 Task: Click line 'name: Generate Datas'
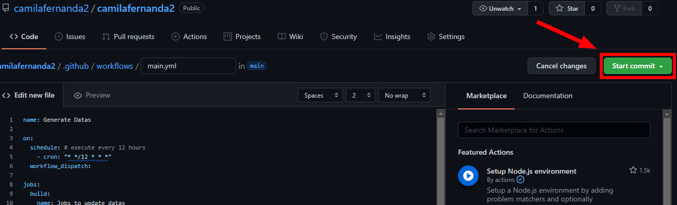[x=57, y=120]
